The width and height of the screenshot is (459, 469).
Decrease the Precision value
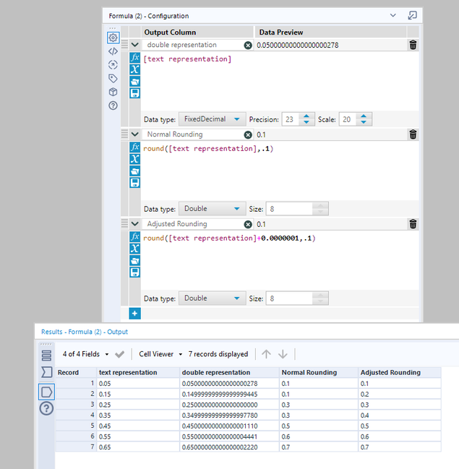[306, 122]
